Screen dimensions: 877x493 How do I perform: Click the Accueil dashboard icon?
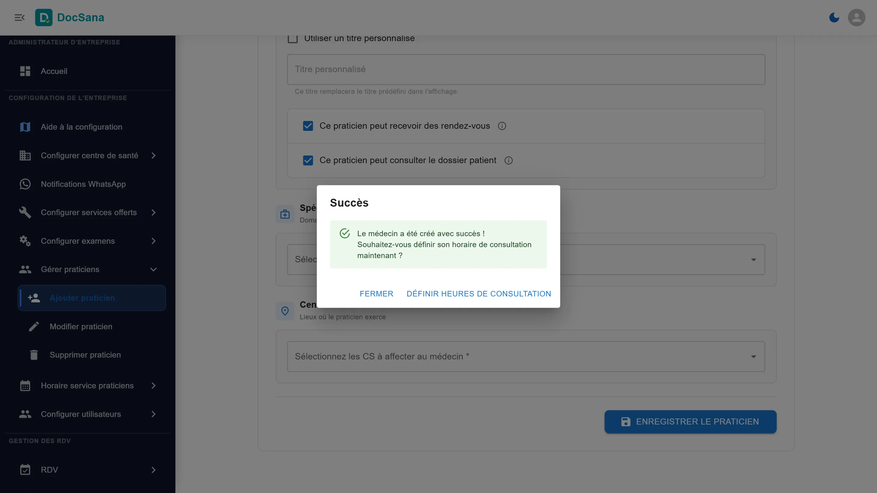[x=25, y=71]
